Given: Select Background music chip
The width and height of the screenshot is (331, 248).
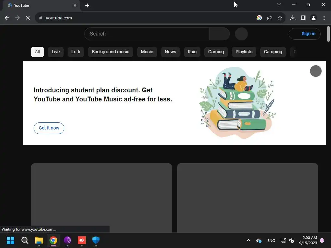Looking at the screenshot, I should (111, 52).
